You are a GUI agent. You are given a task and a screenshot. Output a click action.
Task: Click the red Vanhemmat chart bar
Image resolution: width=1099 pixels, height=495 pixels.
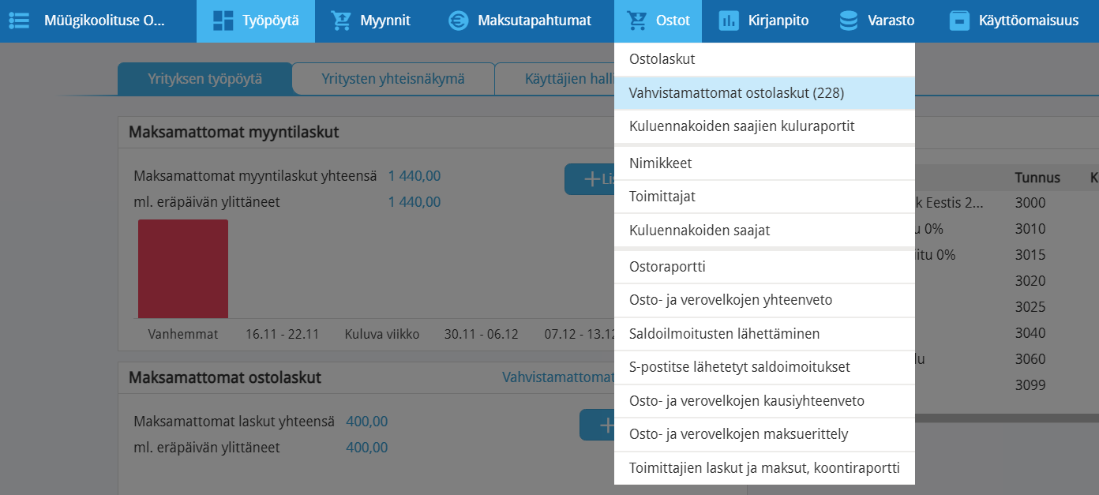[183, 268]
